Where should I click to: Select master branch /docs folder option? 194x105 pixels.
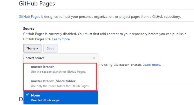click(53, 81)
